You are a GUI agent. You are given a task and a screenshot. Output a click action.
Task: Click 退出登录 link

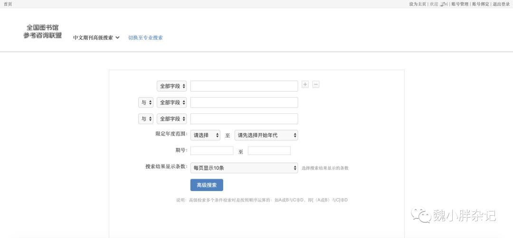[501, 4]
